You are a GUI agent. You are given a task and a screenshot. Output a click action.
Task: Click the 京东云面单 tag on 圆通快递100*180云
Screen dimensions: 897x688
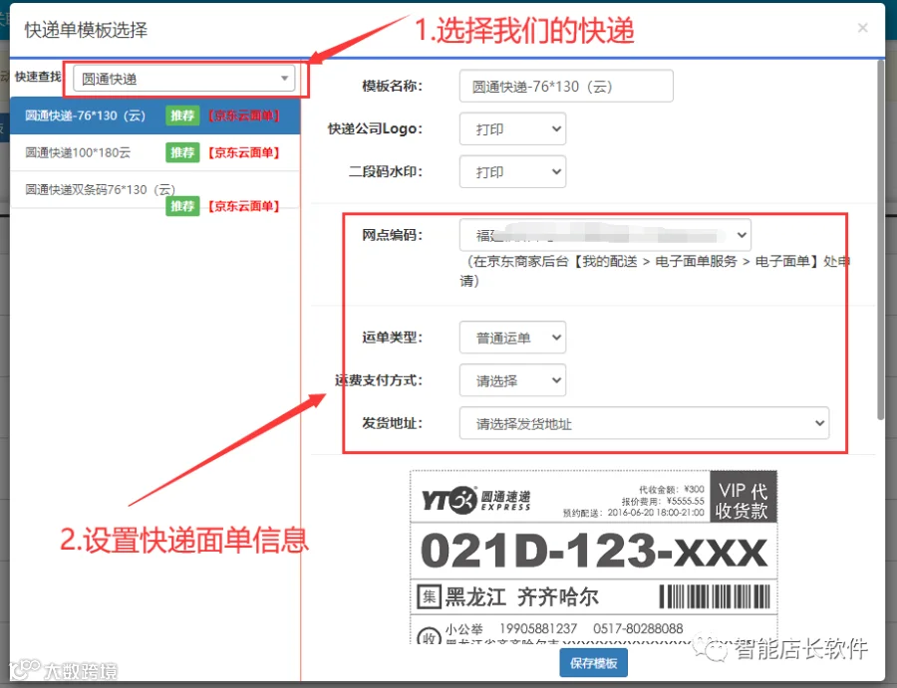coord(244,152)
